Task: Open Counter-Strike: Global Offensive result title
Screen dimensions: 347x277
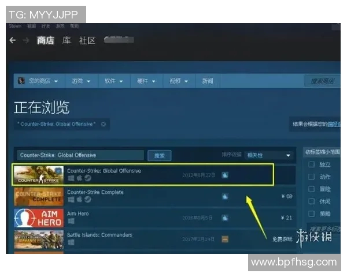Action: click(x=104, y=171)
